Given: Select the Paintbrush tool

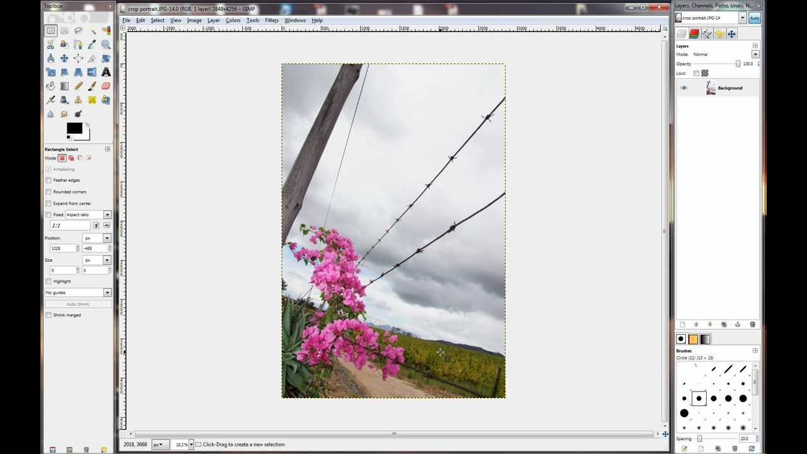Looking at the screenshot, I should point(92,86).
